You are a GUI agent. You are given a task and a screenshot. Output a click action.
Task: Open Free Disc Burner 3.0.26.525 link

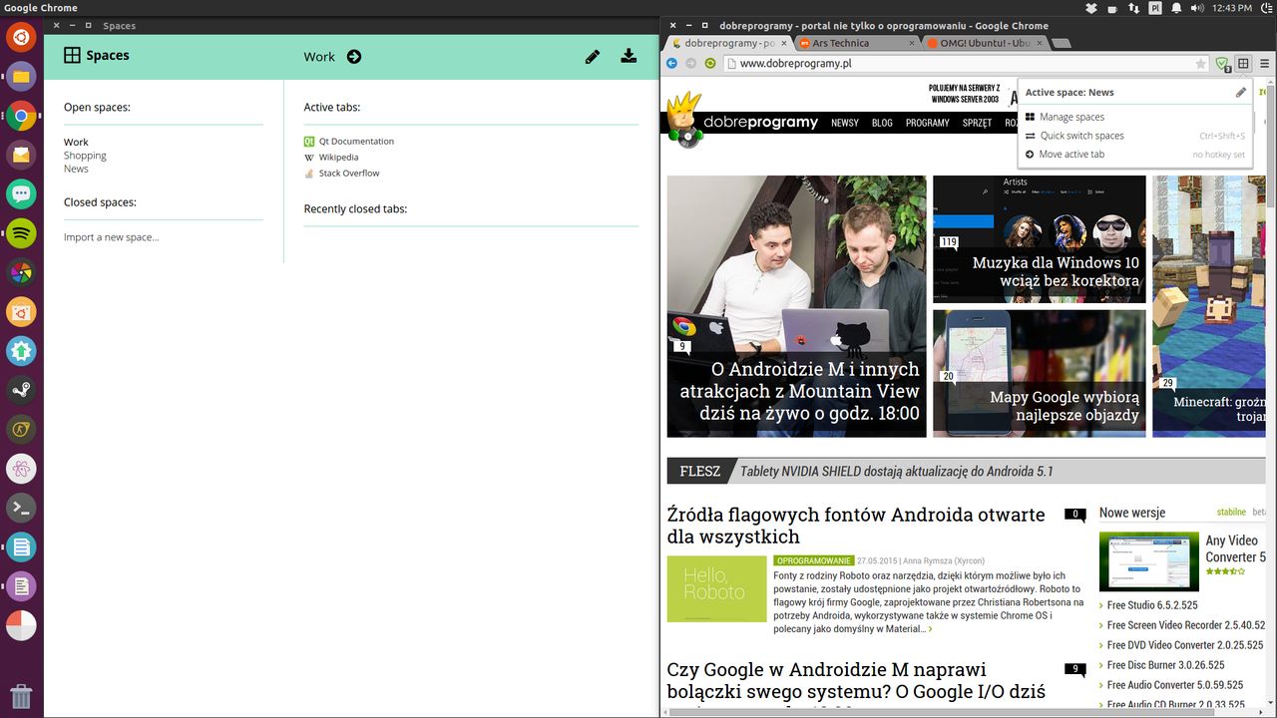[1165, 665]
